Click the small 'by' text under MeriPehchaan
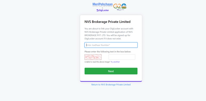The height and width of the screenshot is (101, 206). [102, 8]
